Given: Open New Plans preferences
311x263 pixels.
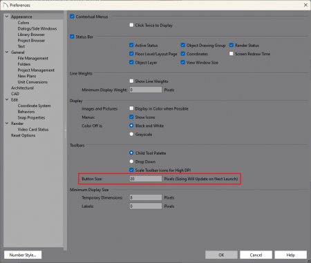Looking at the screenshot, I should pyautogui.click(x=27, y=76).
